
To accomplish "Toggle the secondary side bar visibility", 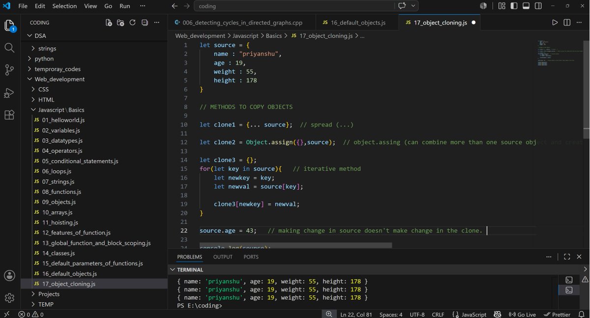I will pyautogui.click(x=538, y=6).
